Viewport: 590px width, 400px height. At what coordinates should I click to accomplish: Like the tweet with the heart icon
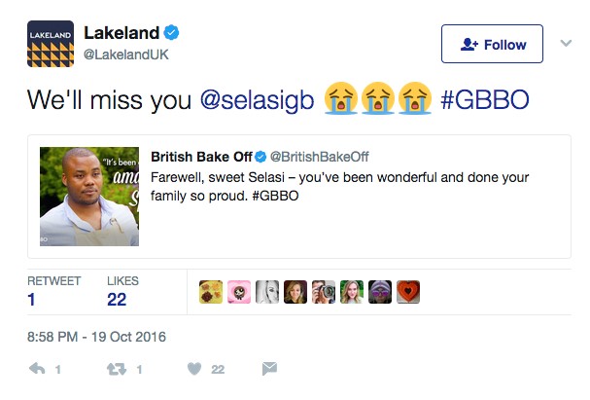pyautogui.click(x=194, y=369)
